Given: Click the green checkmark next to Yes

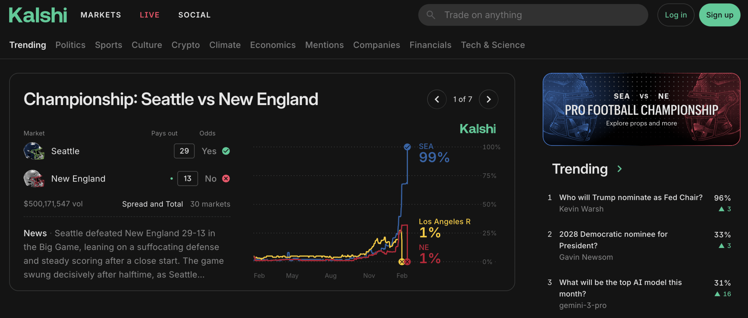Looking at the screenshot, I should pyautogui.click(x=226, y=151).
